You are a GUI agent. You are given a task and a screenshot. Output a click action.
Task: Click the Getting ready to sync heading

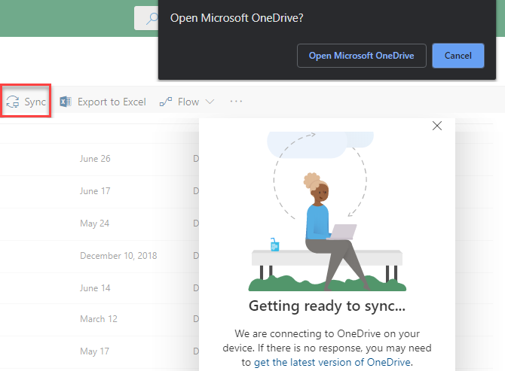coord(327,306)
